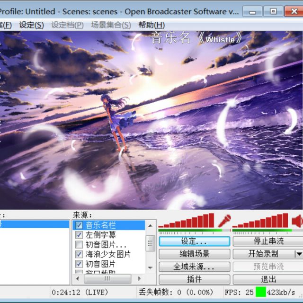This screenshot has width=303, height=303.
Task: Toggle the 音乐名栏 source checkbox
Action: [x=79, y=225]
